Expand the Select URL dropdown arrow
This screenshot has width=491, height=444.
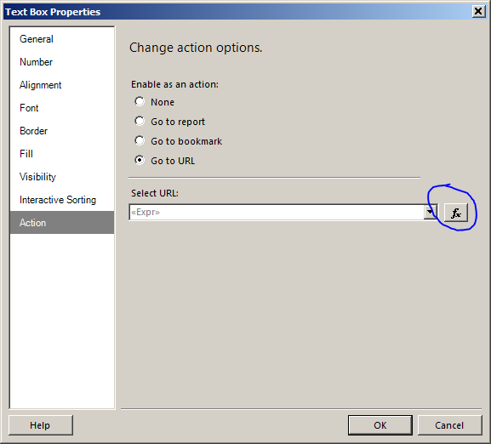(430, 213)
